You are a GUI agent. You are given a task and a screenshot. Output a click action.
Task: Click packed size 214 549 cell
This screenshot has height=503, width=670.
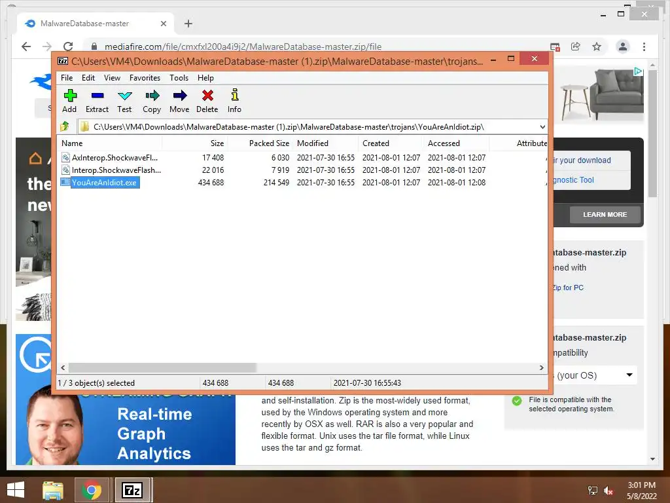click(x=276, y=182)
